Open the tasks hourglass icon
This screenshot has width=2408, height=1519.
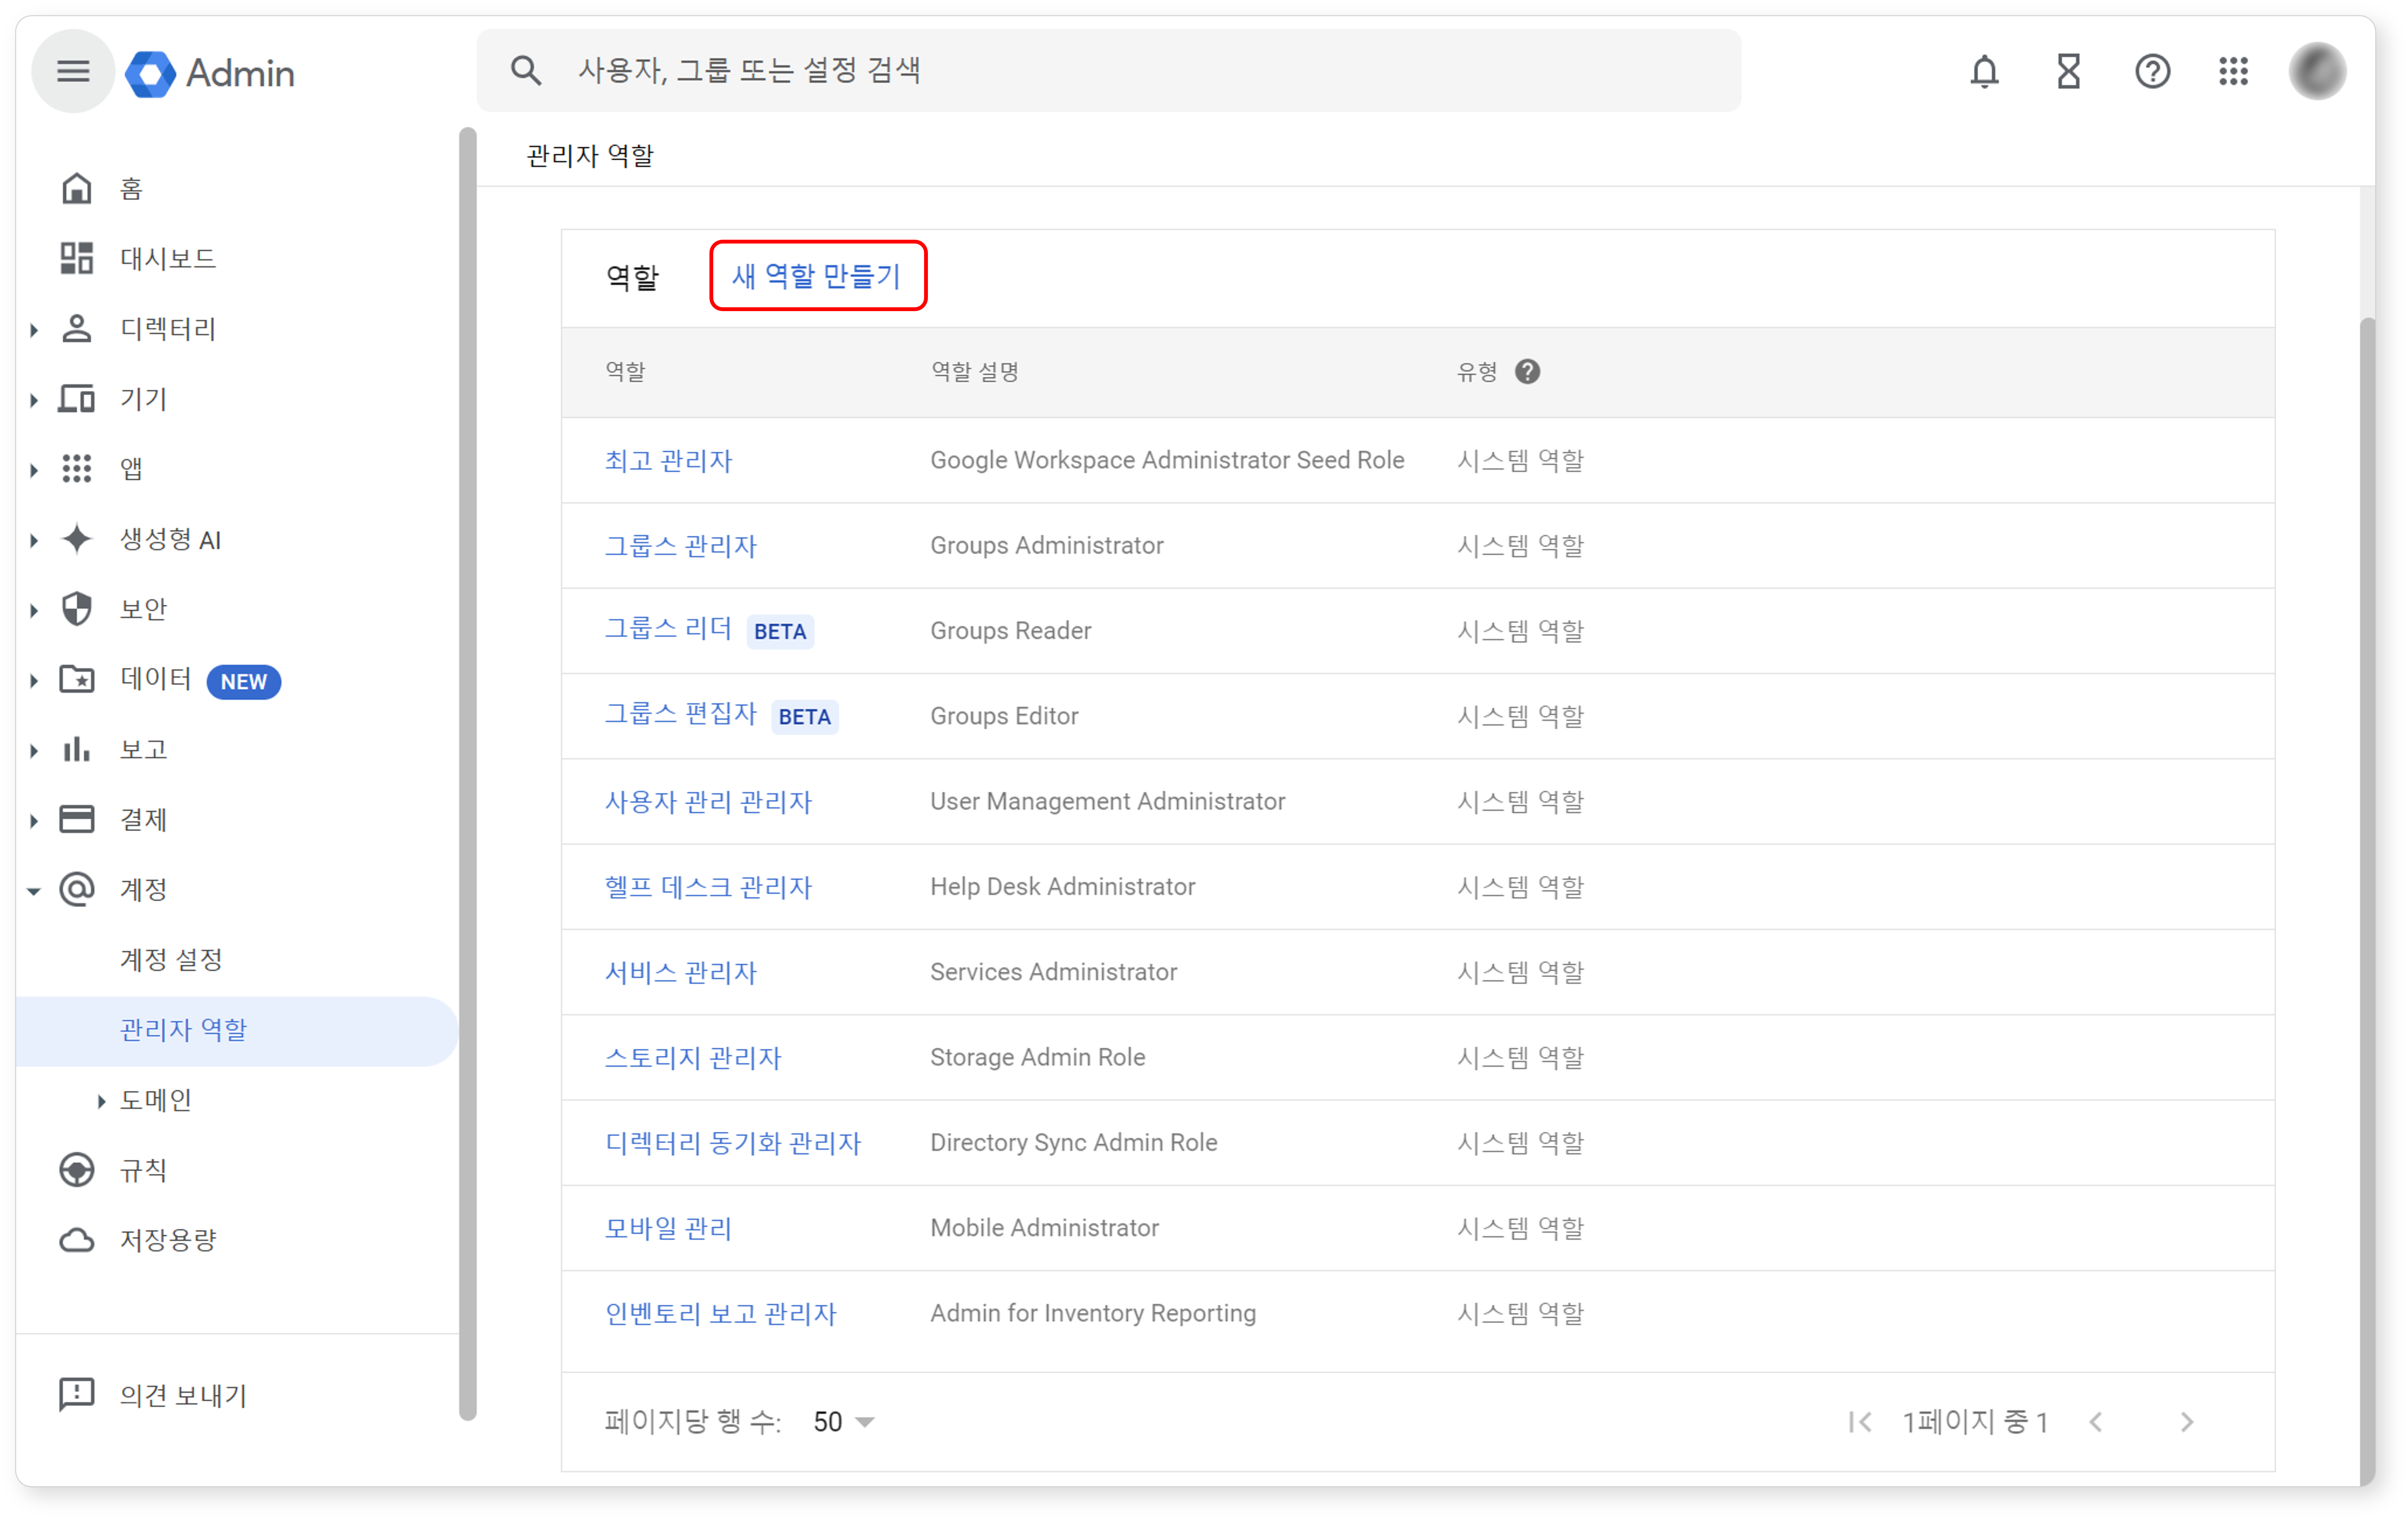pyautogui.click(x=2068, y=71)
